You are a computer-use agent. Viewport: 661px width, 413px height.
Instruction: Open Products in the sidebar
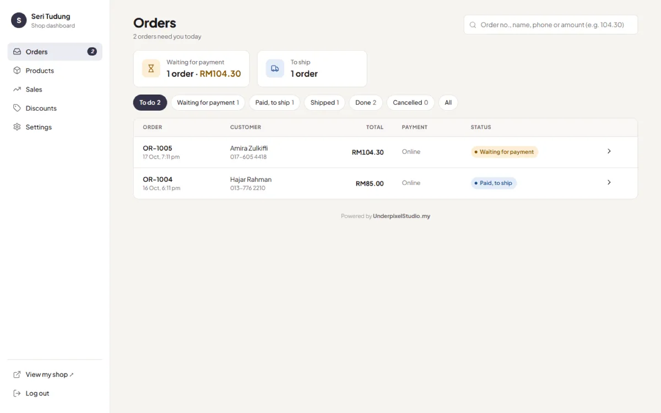pos(55,70)
